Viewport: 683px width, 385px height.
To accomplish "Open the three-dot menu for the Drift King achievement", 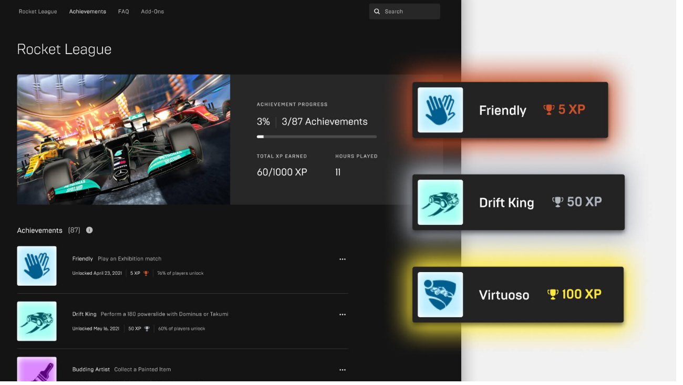I will [x=343, y=315].
